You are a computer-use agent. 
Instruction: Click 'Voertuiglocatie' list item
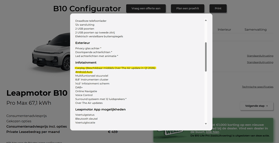coord(85,122)
